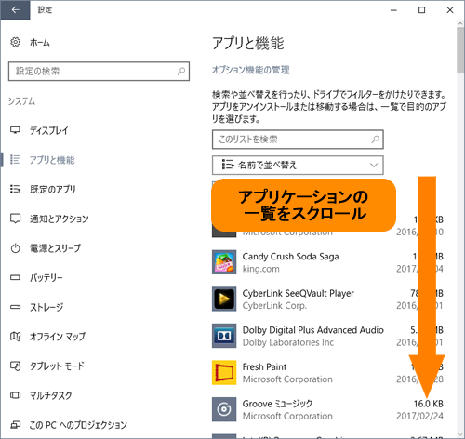
Task: Click the scrollbar down arrow
Action: point(460,434)
